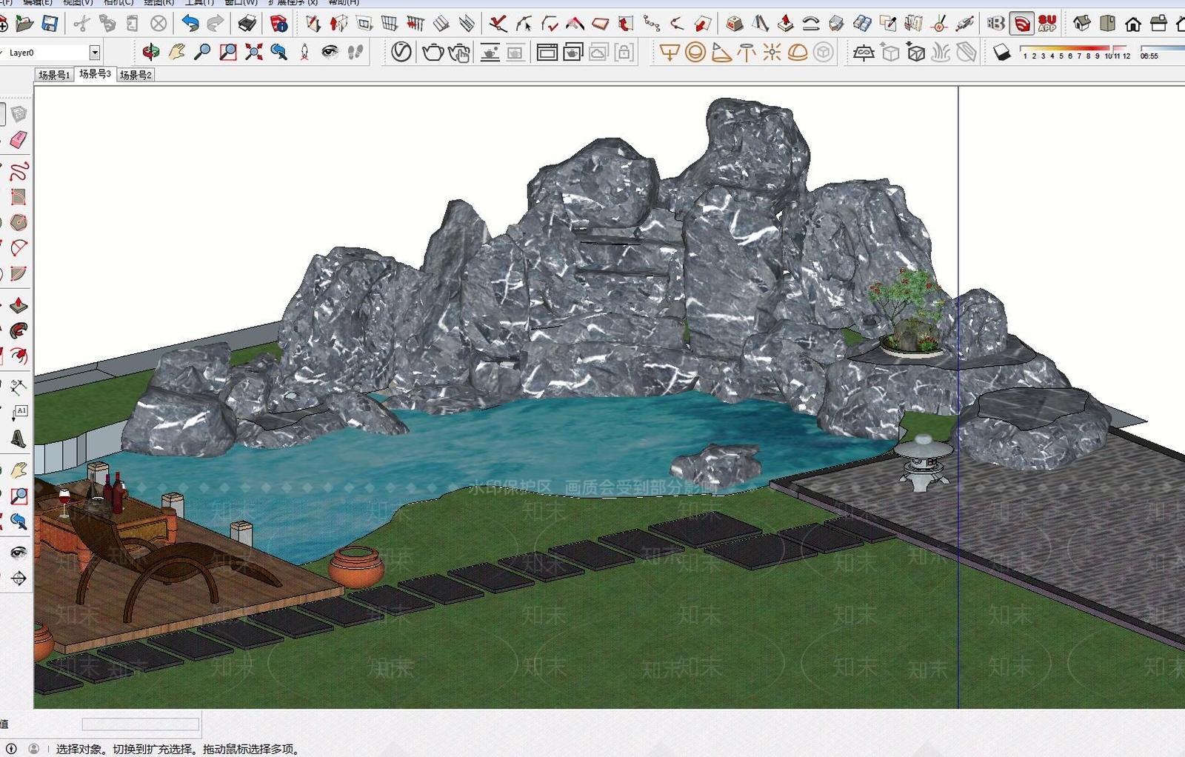Select the Polygon tool

19,222
